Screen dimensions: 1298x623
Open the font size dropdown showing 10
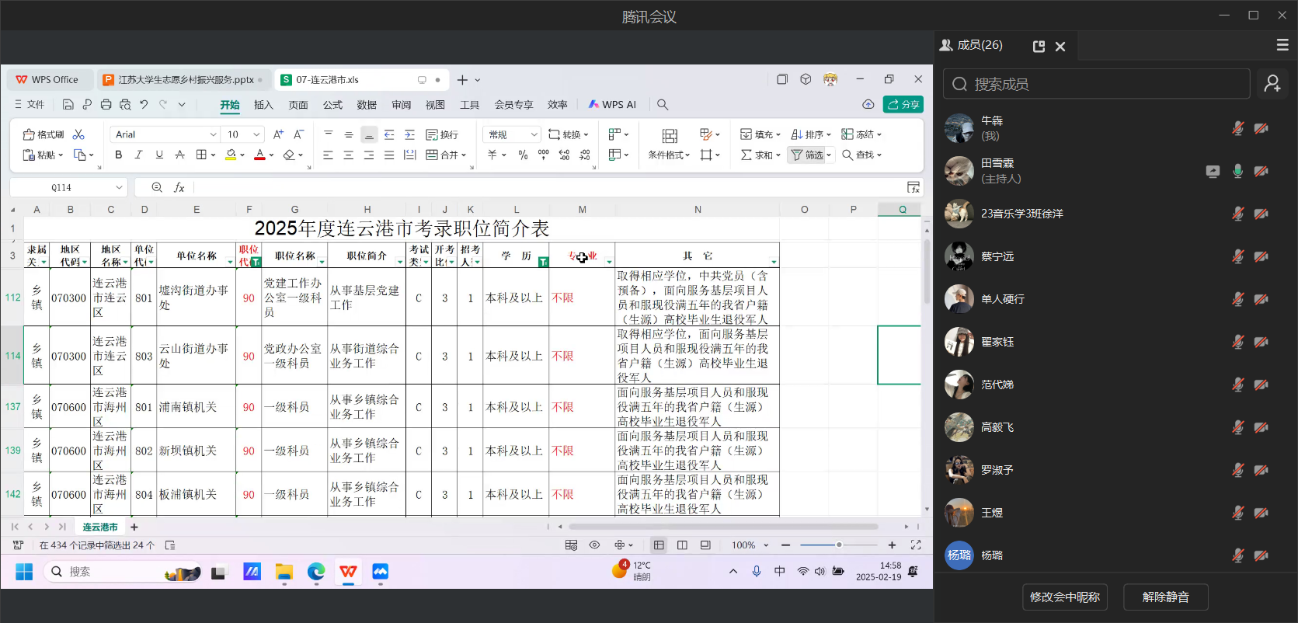(x=257, y=134)
